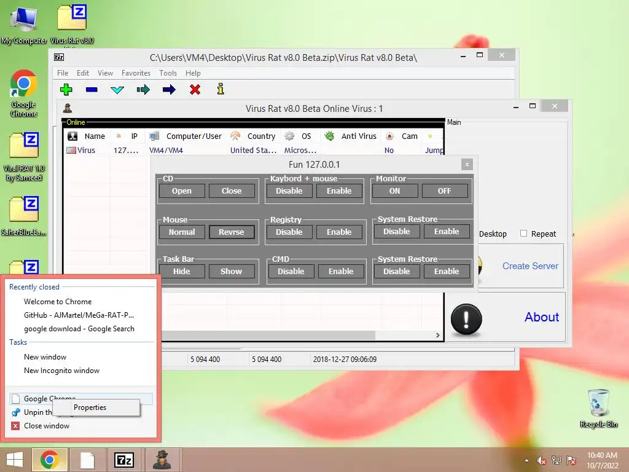
Task: Toggle the Repeat checkbox
Action: click(523, 233)
